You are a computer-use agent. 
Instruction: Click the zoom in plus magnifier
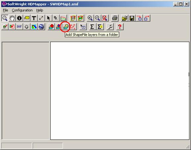click(x=90, y=18)
